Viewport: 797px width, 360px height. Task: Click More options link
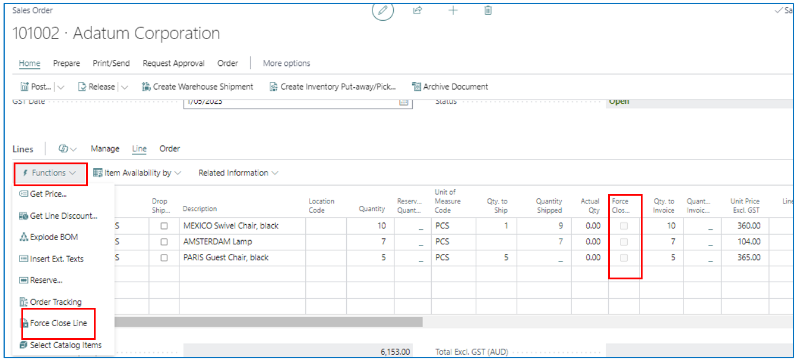(x=286, y=63)
